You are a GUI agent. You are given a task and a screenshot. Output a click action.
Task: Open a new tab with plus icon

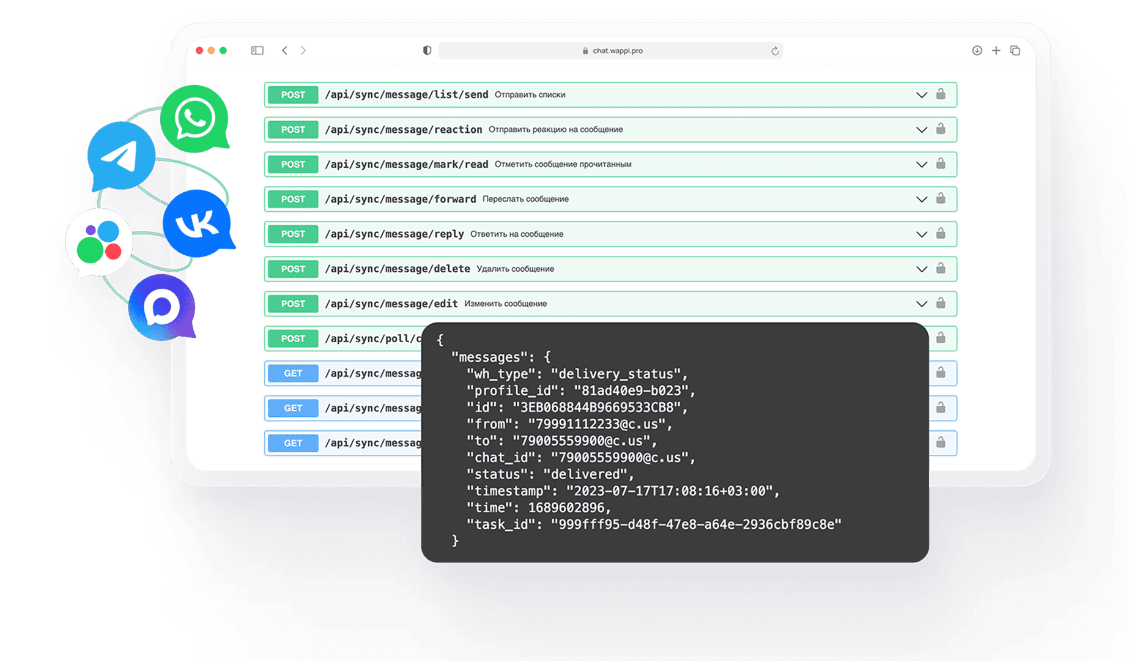tap(996, 51)
